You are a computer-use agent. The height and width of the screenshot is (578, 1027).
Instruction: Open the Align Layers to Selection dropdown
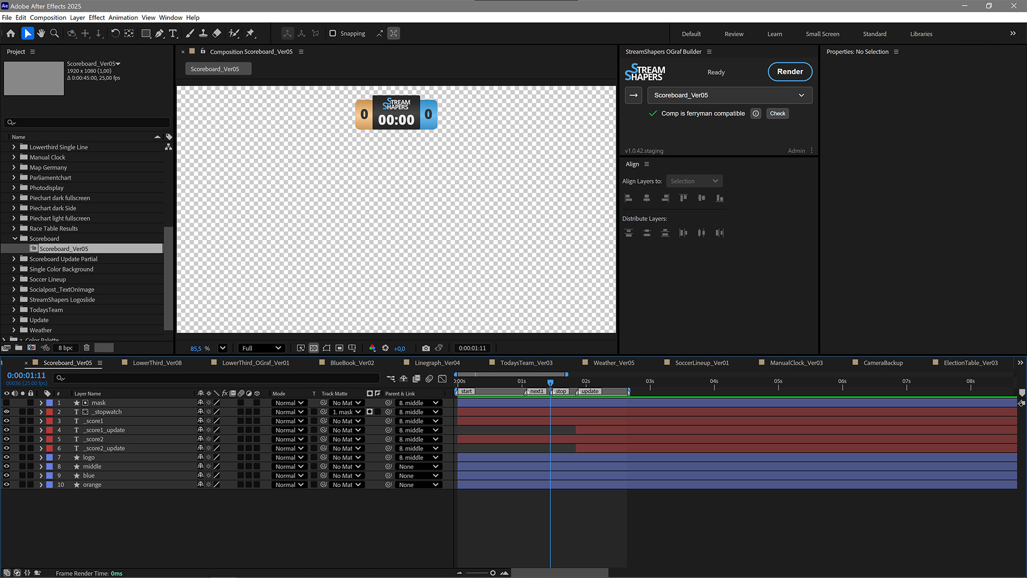click(x=694, y=181)
